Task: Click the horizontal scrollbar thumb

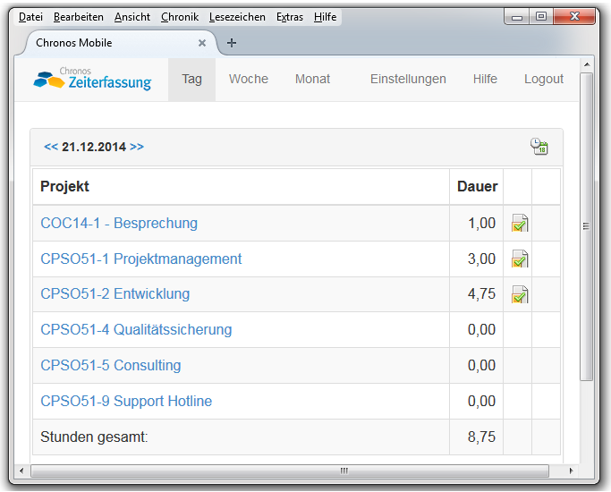Action: tap(291, 471)
